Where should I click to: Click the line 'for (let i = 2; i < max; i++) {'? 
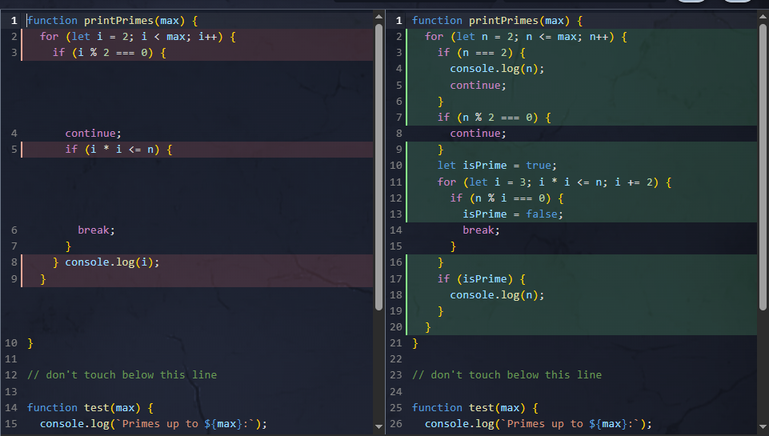pos(138,37)
